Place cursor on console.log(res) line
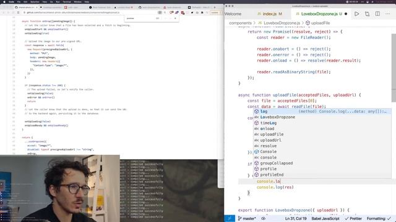Screen dimensions: 396x222 275,187
